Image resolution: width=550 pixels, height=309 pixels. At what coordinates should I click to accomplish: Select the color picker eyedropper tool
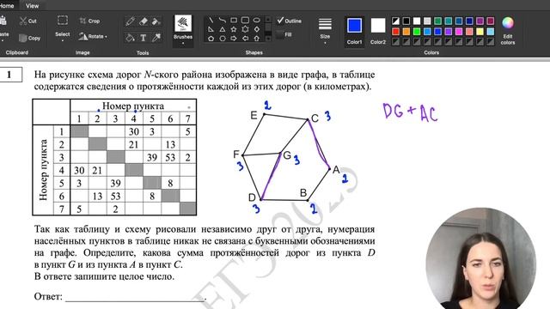click(x=156, y=38)
